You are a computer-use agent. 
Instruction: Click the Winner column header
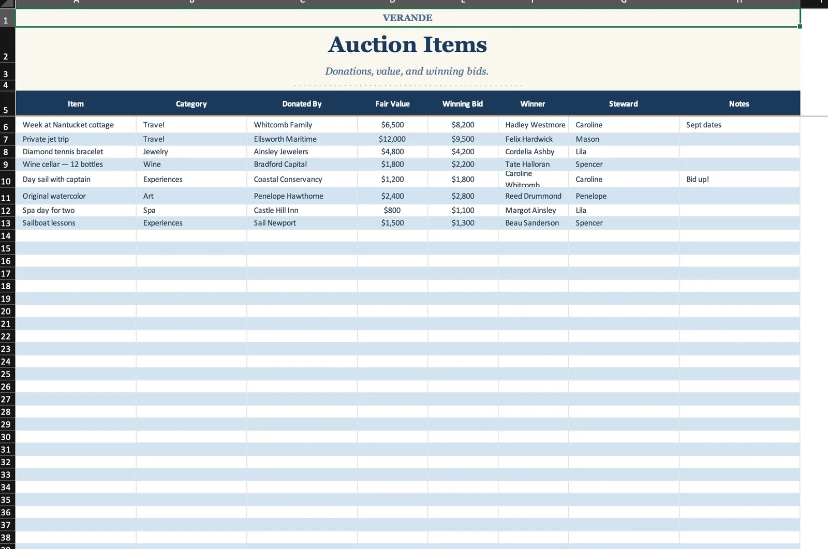pos(533,103)
